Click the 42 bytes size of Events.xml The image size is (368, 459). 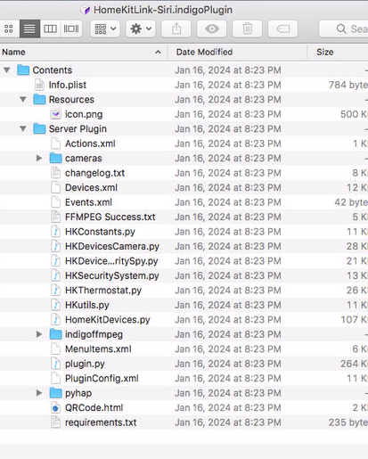click(351, 202)
